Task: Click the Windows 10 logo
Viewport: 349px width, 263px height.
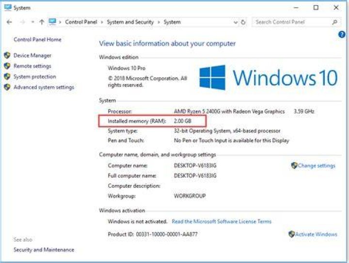Action: (x=268, y=78)
